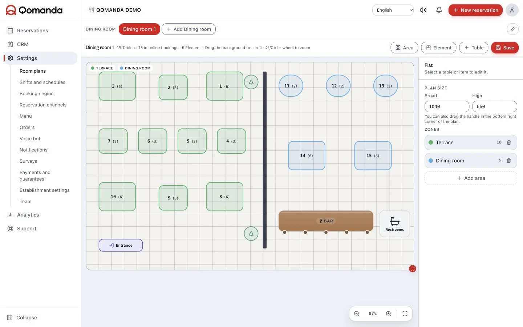Click the High plan size field
The width and height of the screenshot is (523, 327).
point(495,106)
